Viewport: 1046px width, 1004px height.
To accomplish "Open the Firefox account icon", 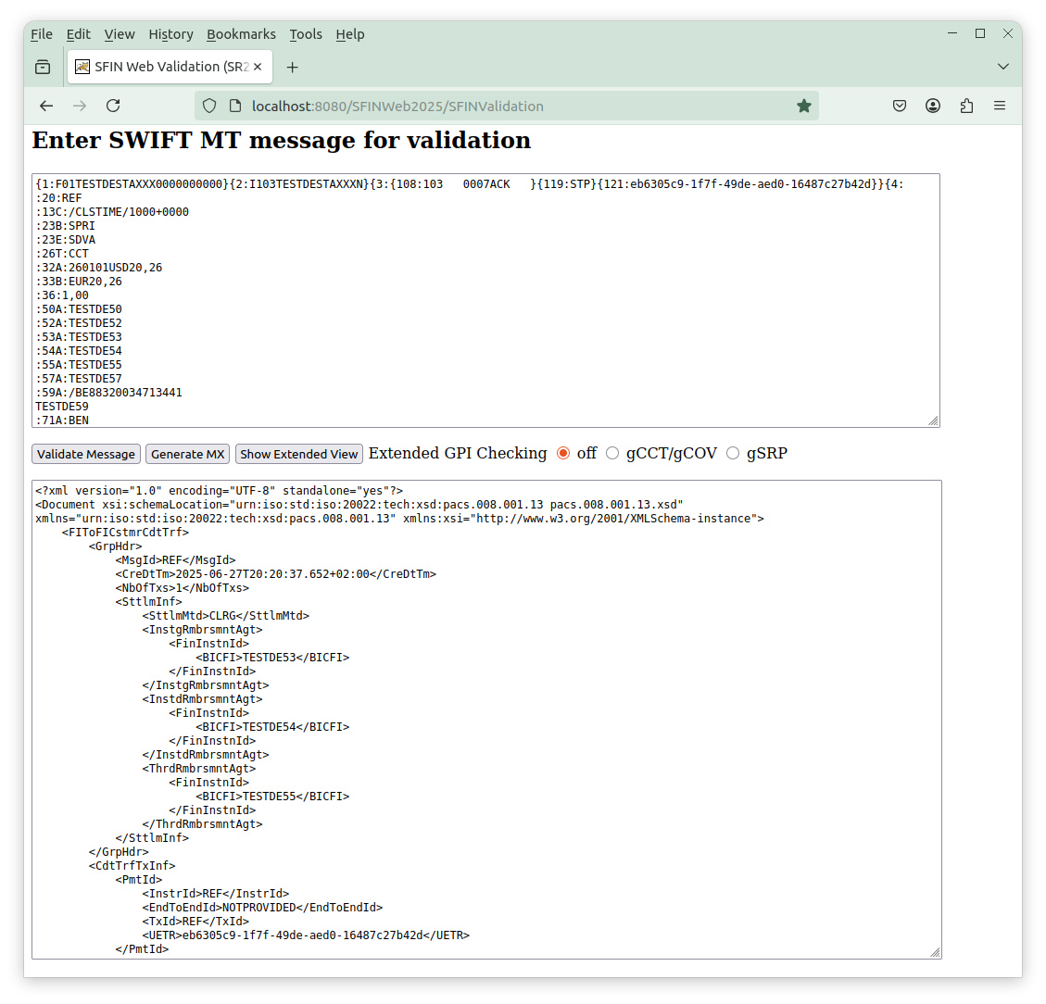I will [x=932, y=106].
